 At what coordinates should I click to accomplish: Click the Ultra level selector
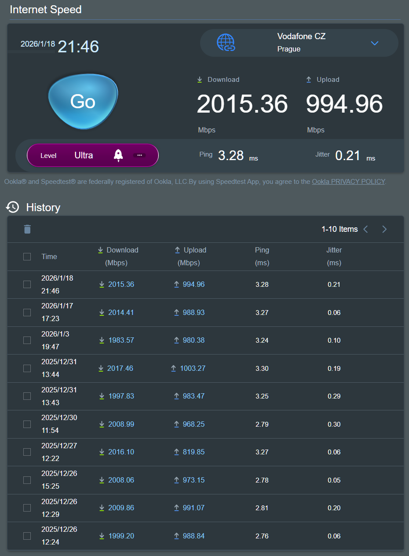84,155
